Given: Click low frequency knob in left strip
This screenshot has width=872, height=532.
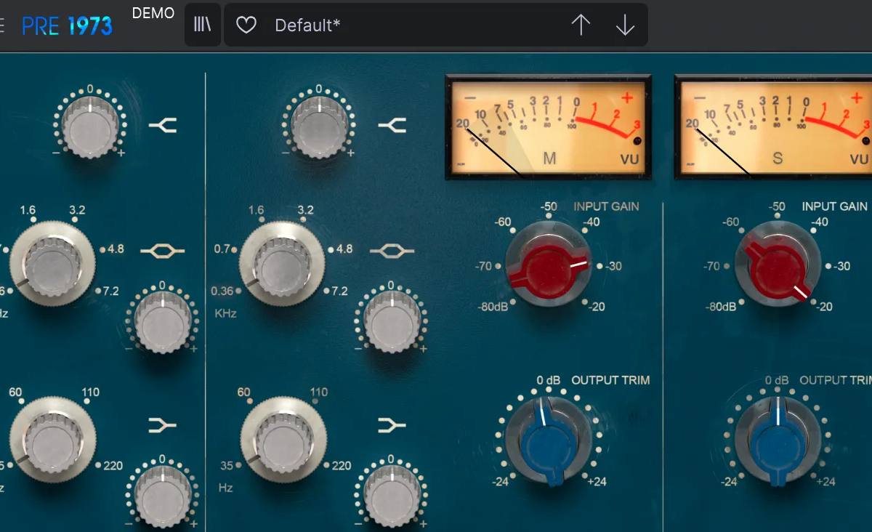Looking at the screenshot, I should pyautogui.click(x=52, y=439).
